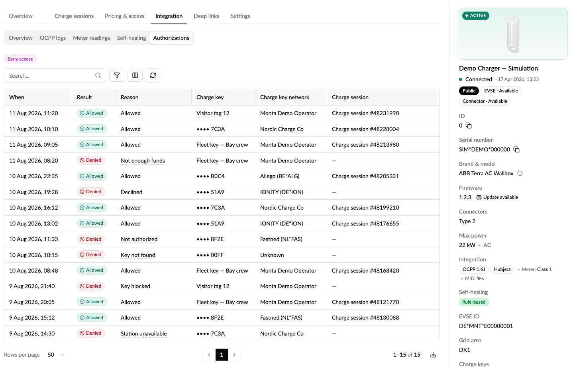Go to the previous page arrow
The image size is (573, 367).
(x=209, y=355)
